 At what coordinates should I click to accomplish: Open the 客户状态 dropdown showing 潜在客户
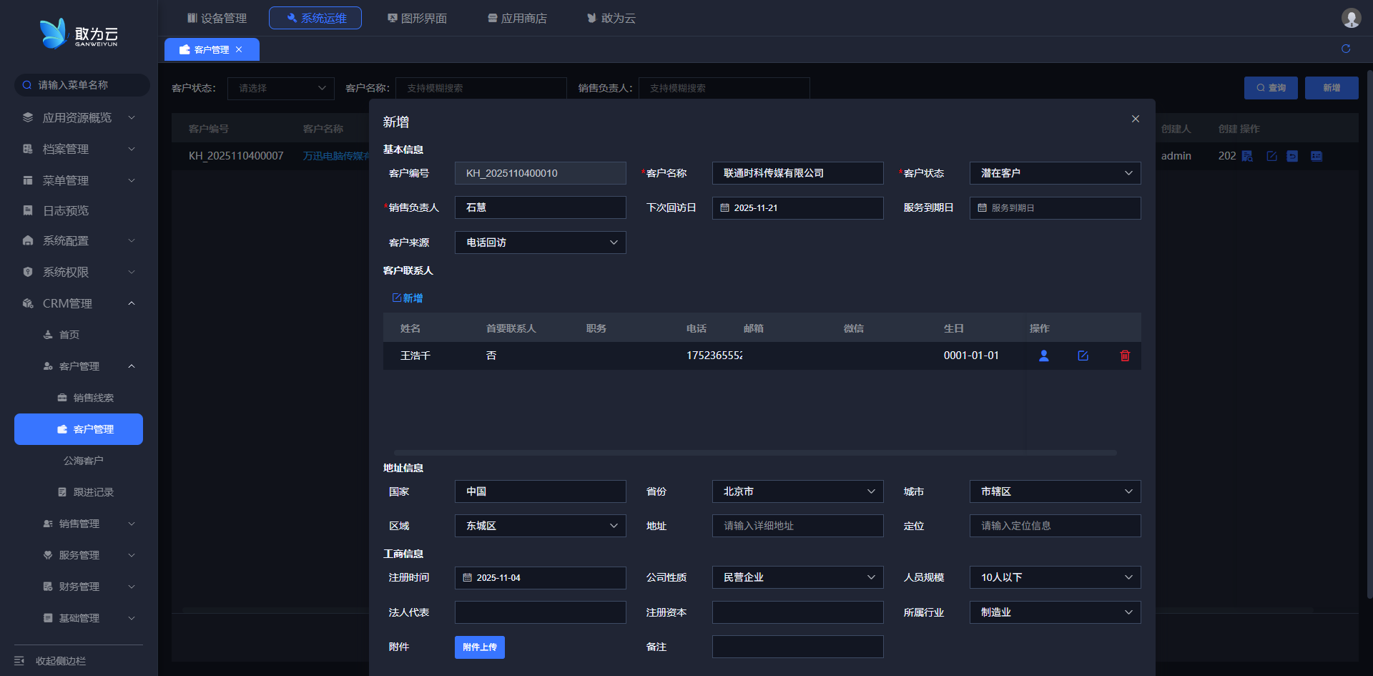coord(1055,173)
